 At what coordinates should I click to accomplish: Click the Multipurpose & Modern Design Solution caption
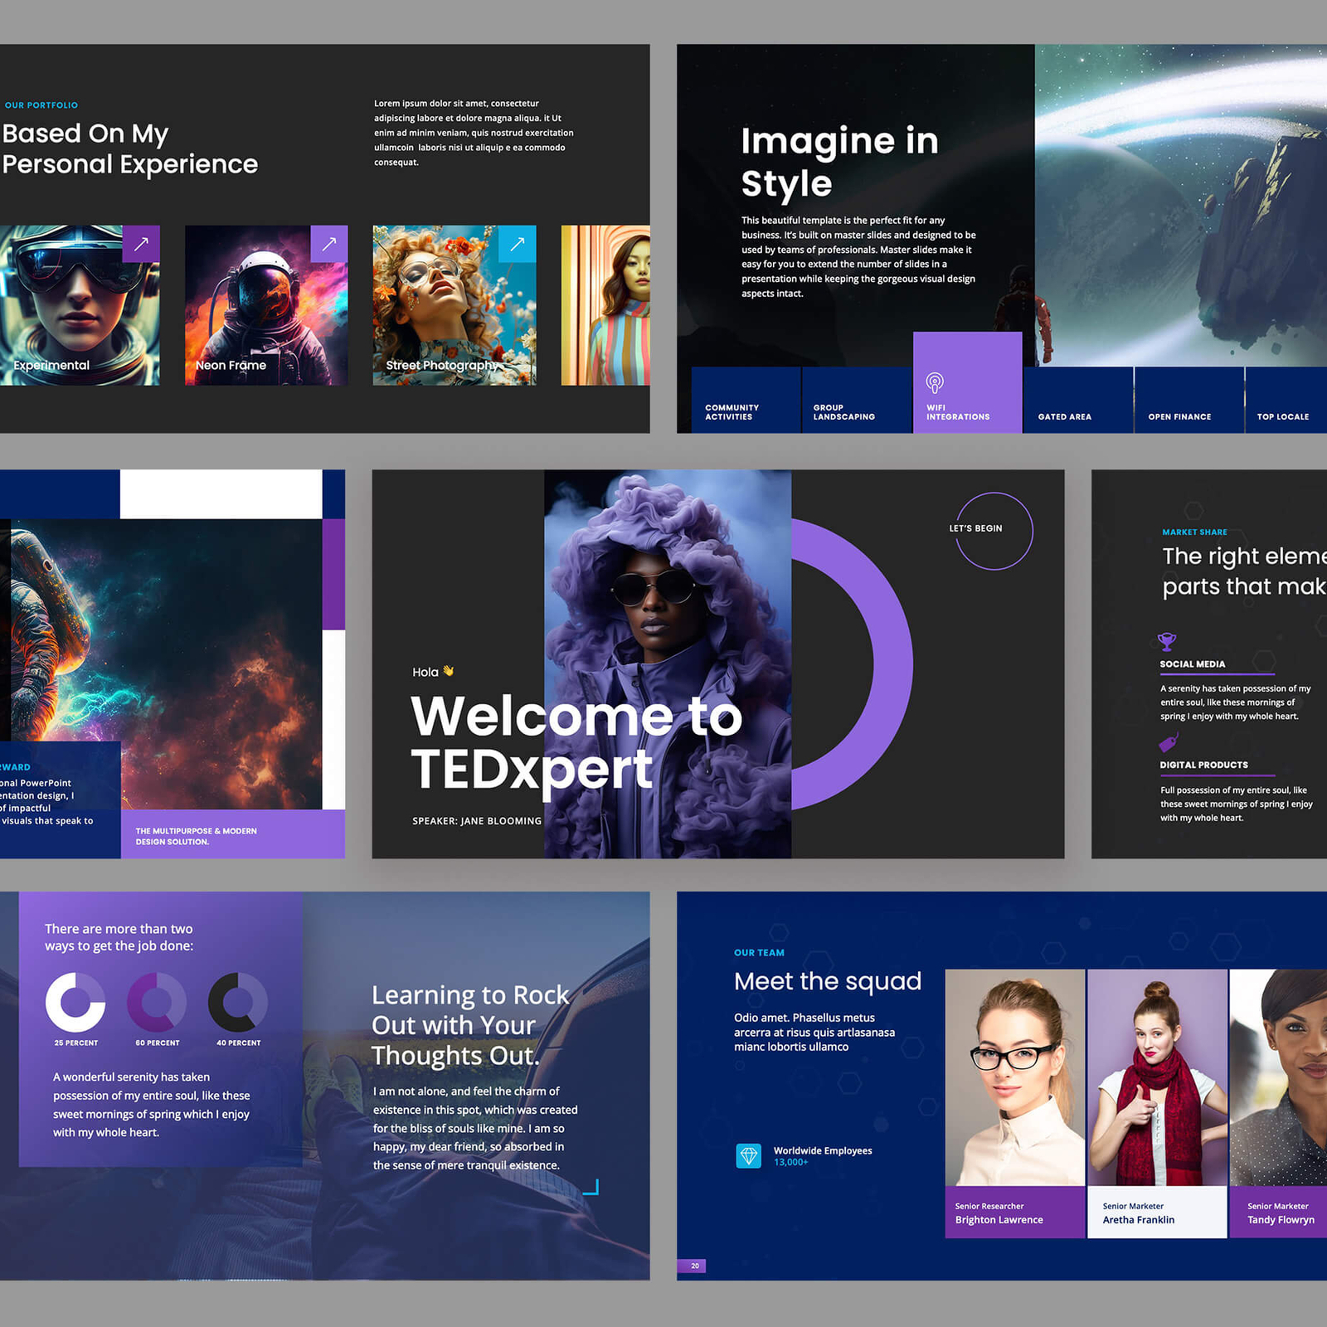point(197,836)
